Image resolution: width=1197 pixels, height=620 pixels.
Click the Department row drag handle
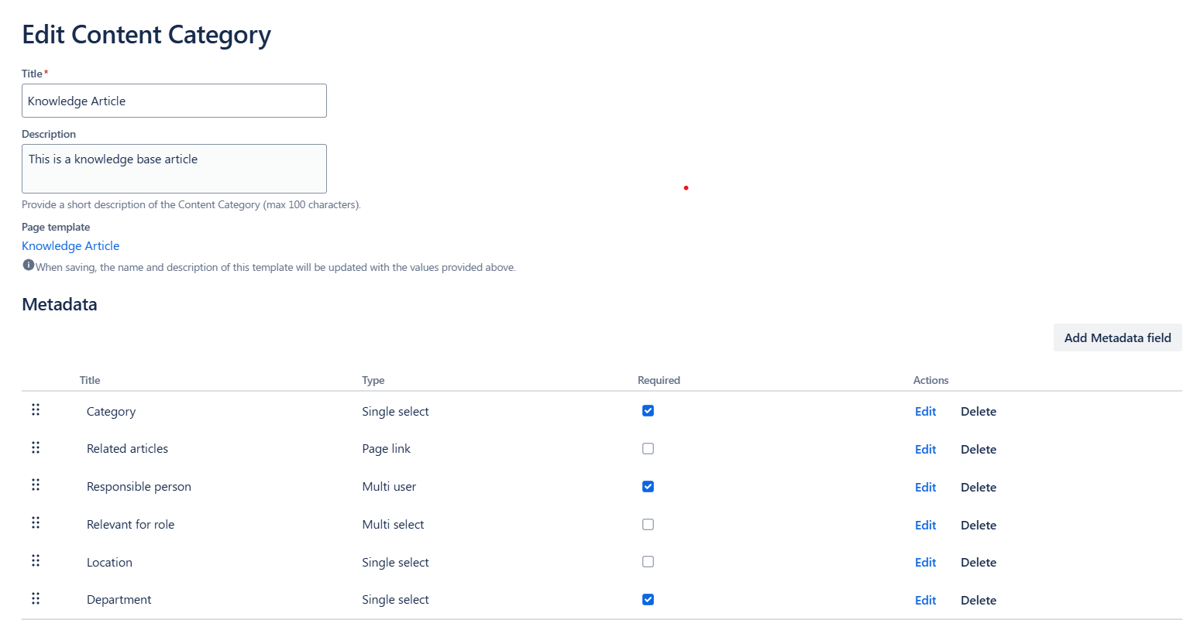tap(36, 599)
